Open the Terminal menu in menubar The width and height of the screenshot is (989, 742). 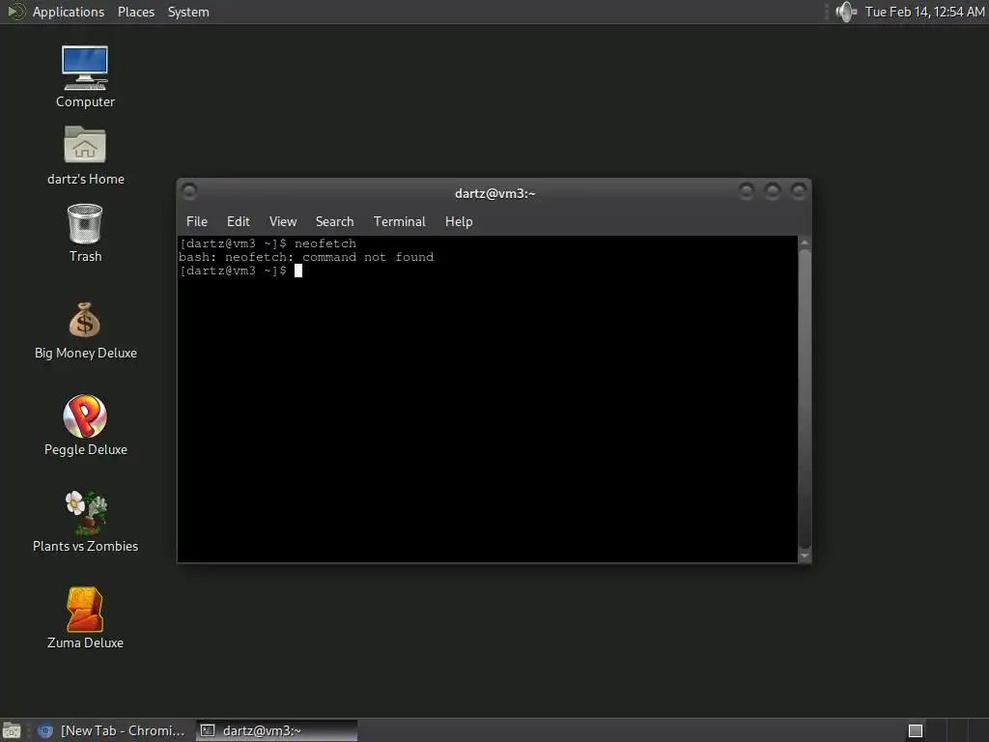399,221
